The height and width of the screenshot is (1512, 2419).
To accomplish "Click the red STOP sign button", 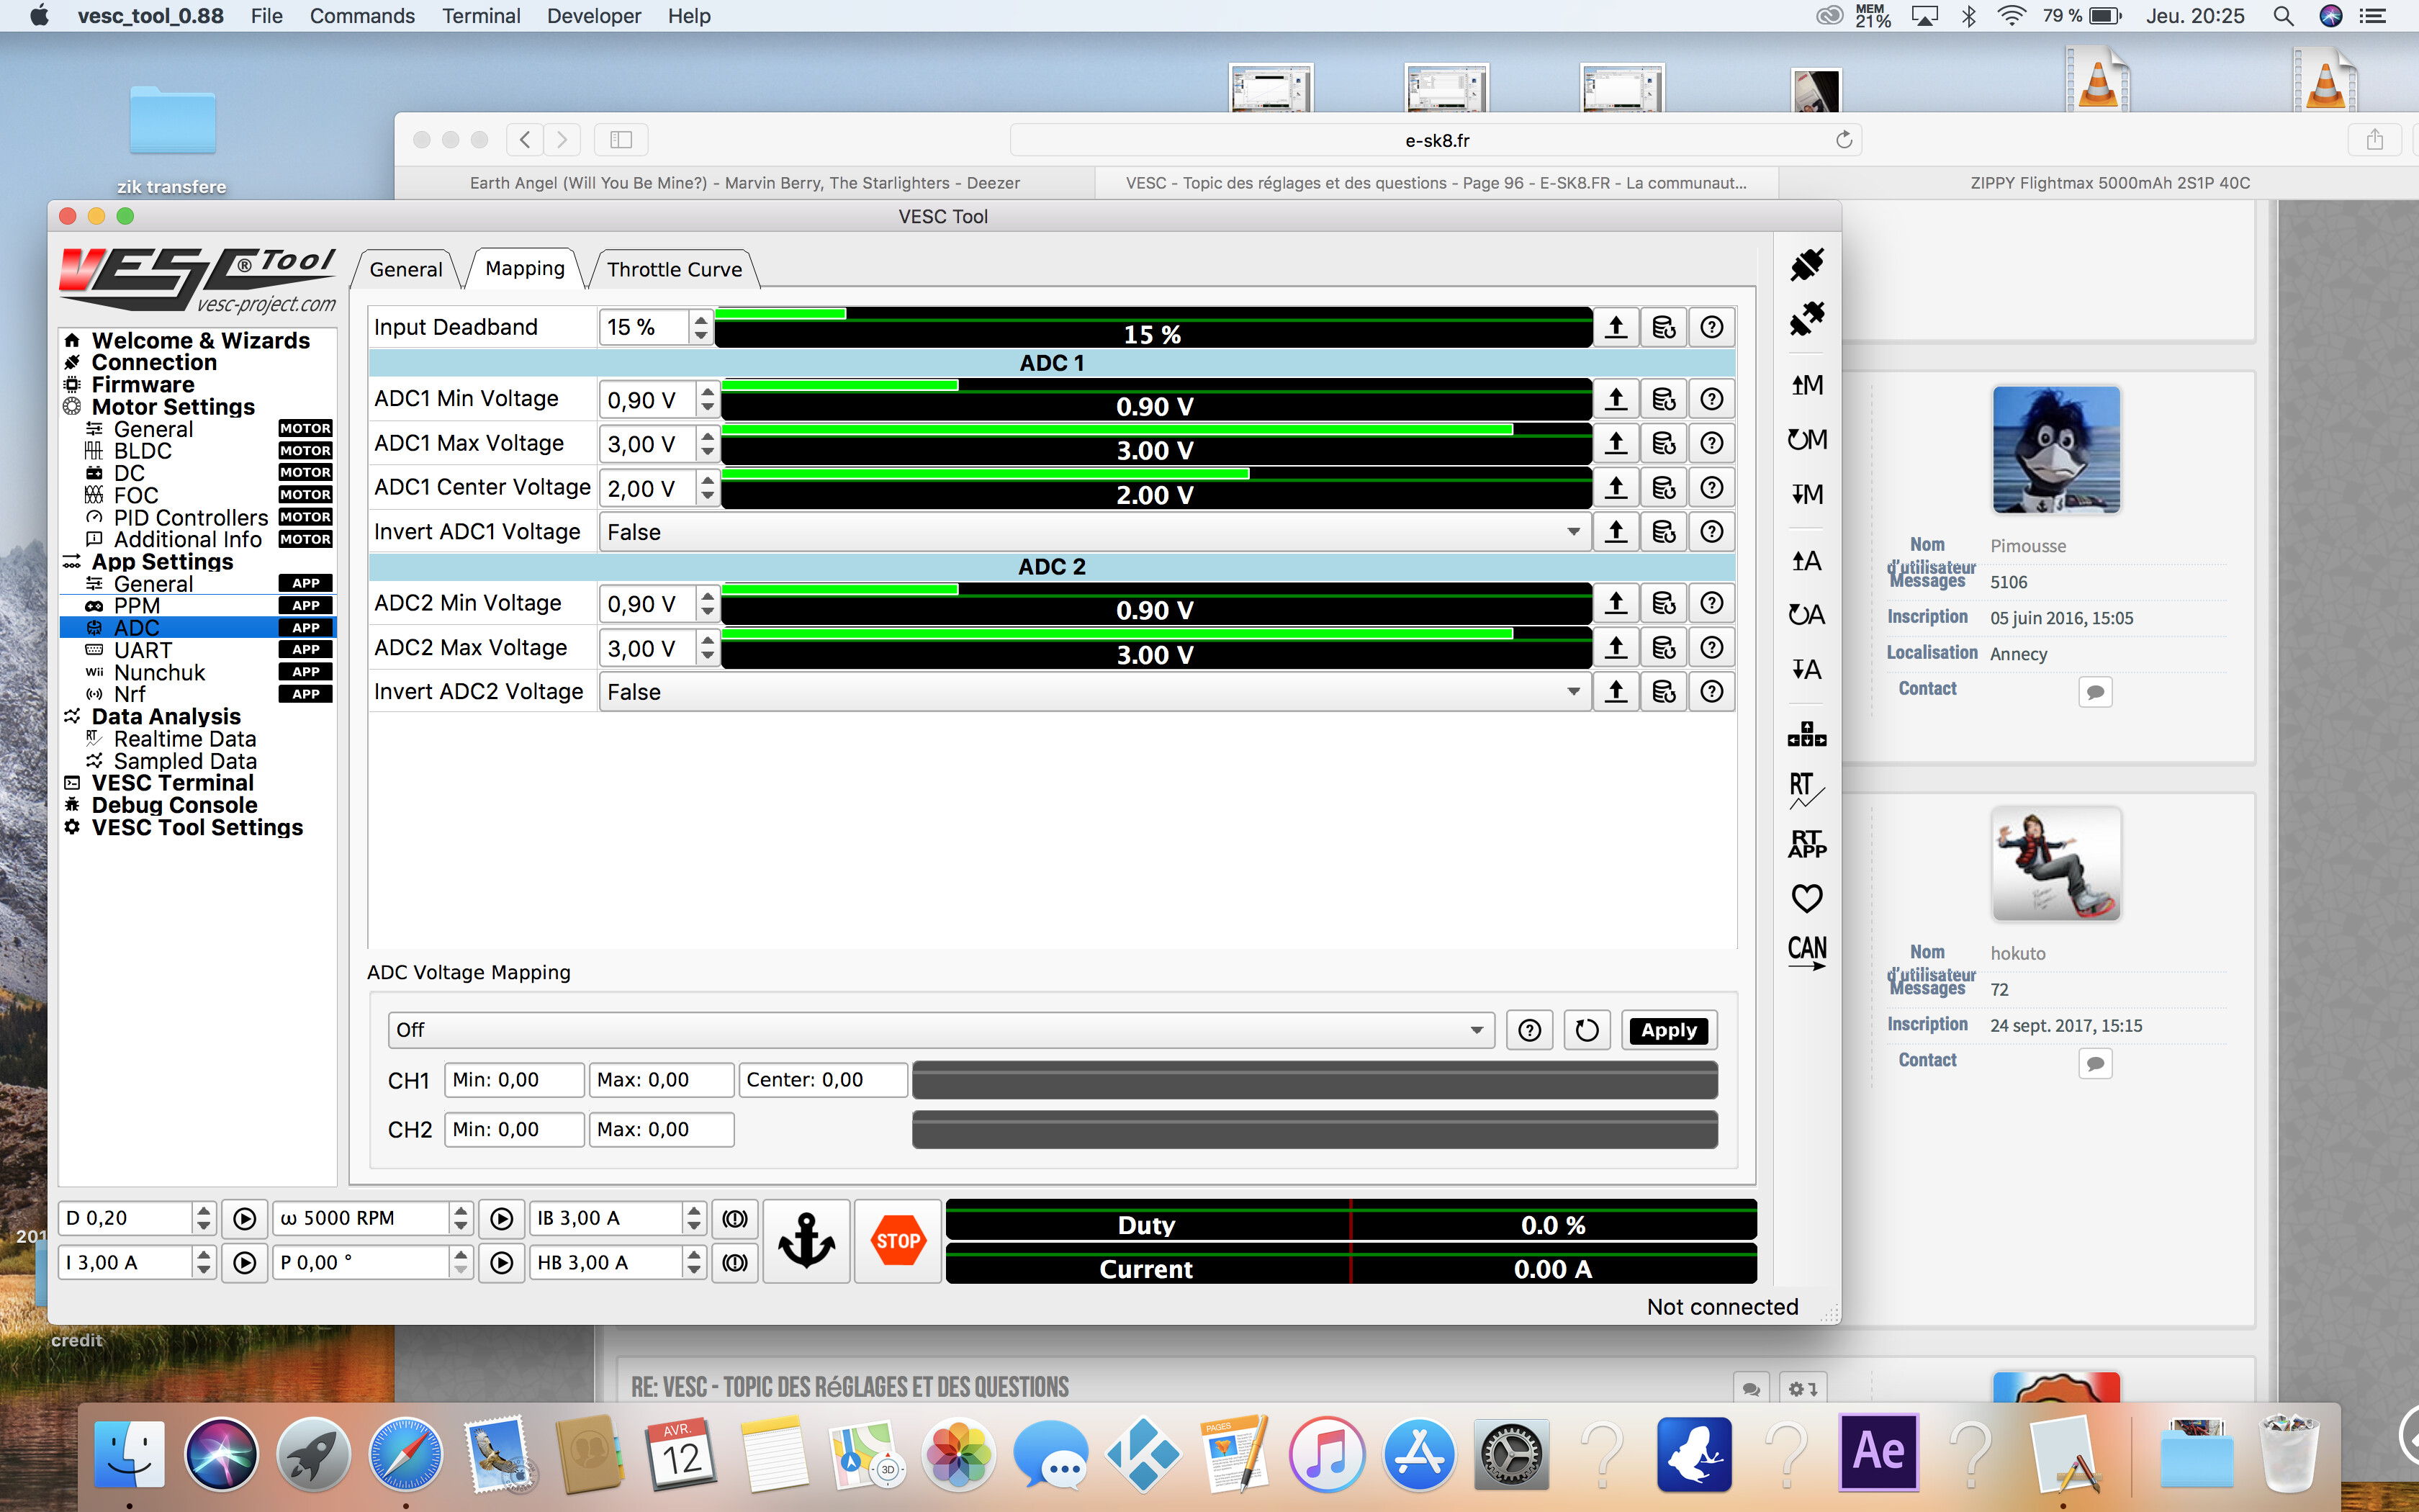I will [x=898, y=1240].
